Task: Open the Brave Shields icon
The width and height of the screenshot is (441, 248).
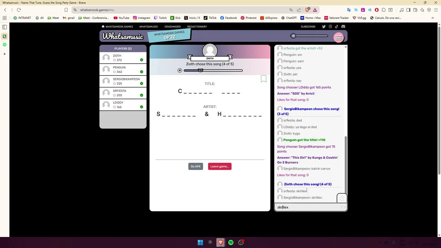Action: 307,10
